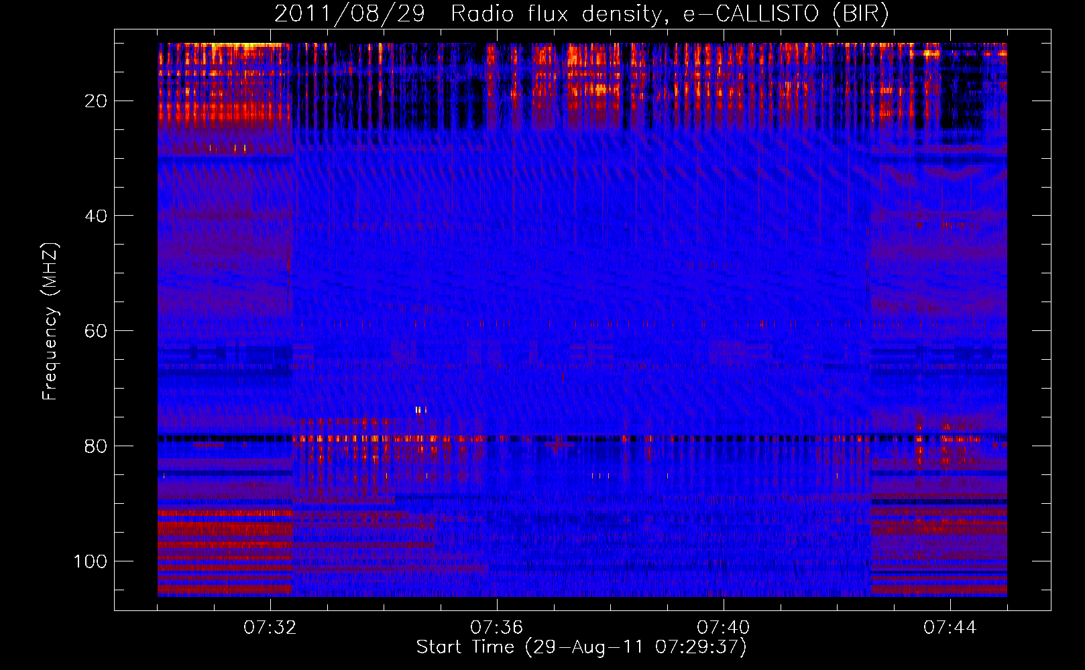Click the 'Start Time (29-Aug-11 07:29:37)' label
Image resolution: width=1085 pixels, height=670 pixels.
[x=581, y=647]
